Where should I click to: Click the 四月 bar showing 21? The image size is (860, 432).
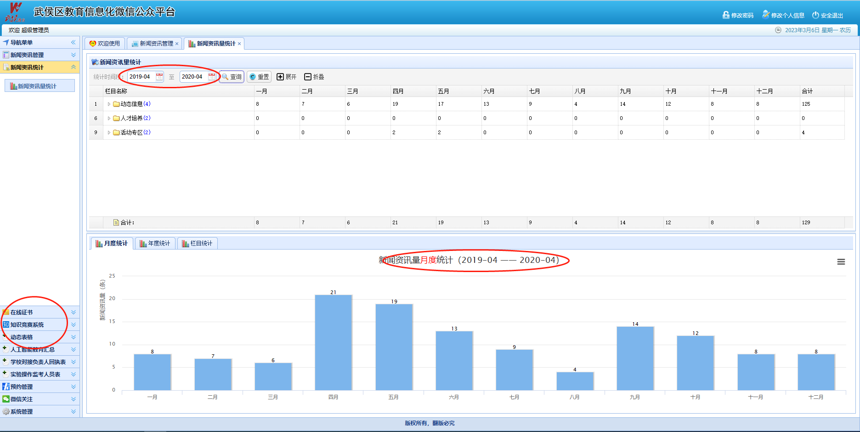tap(334, 342)
